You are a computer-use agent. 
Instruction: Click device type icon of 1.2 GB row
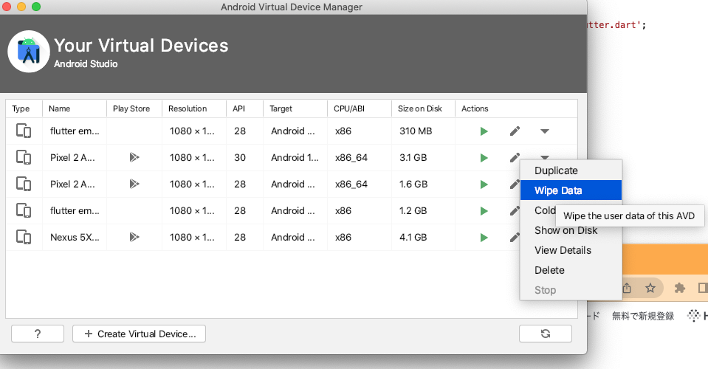(24, 210)
